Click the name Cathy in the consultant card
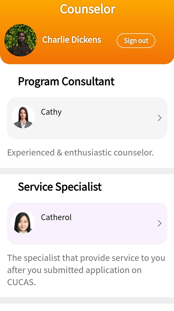The width and height of the screenshot is (174, 311). pos(51,112)
